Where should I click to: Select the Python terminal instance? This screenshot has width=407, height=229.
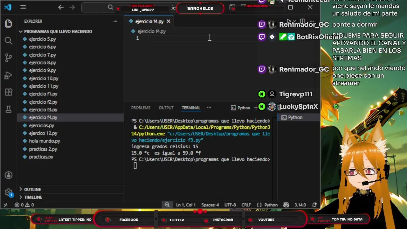point(299,117)
